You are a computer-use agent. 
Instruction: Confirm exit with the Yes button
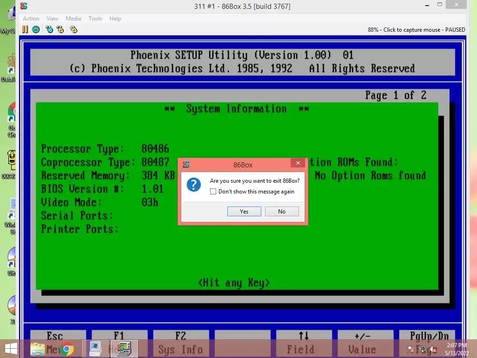pyautogui.click(x=244, y=212)
